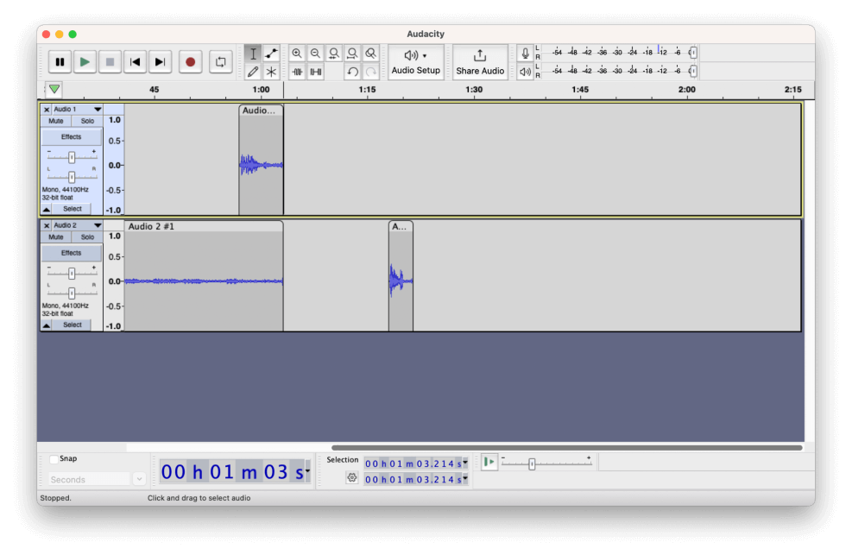The width and height of the screenshot is (852, 555).
Task: Adjust the playback level slider
Action: (x=693, y=71)
